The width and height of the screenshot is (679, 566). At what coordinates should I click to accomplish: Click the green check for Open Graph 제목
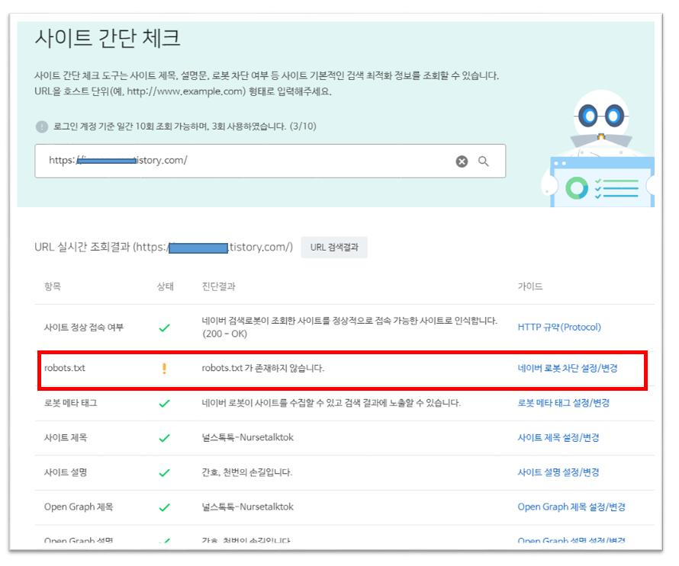pos(164,507)
